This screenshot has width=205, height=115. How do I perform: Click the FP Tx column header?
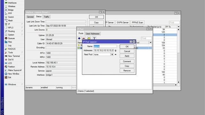click(171, 27)
